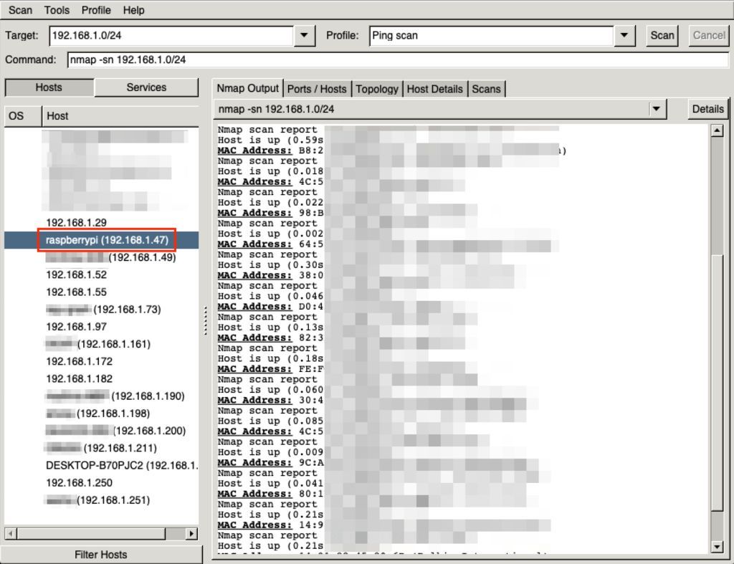Image resolution: width=734 pixels, height=564 pixels.
Task: Open the Topology tab
Action: [x=377, y=89]
